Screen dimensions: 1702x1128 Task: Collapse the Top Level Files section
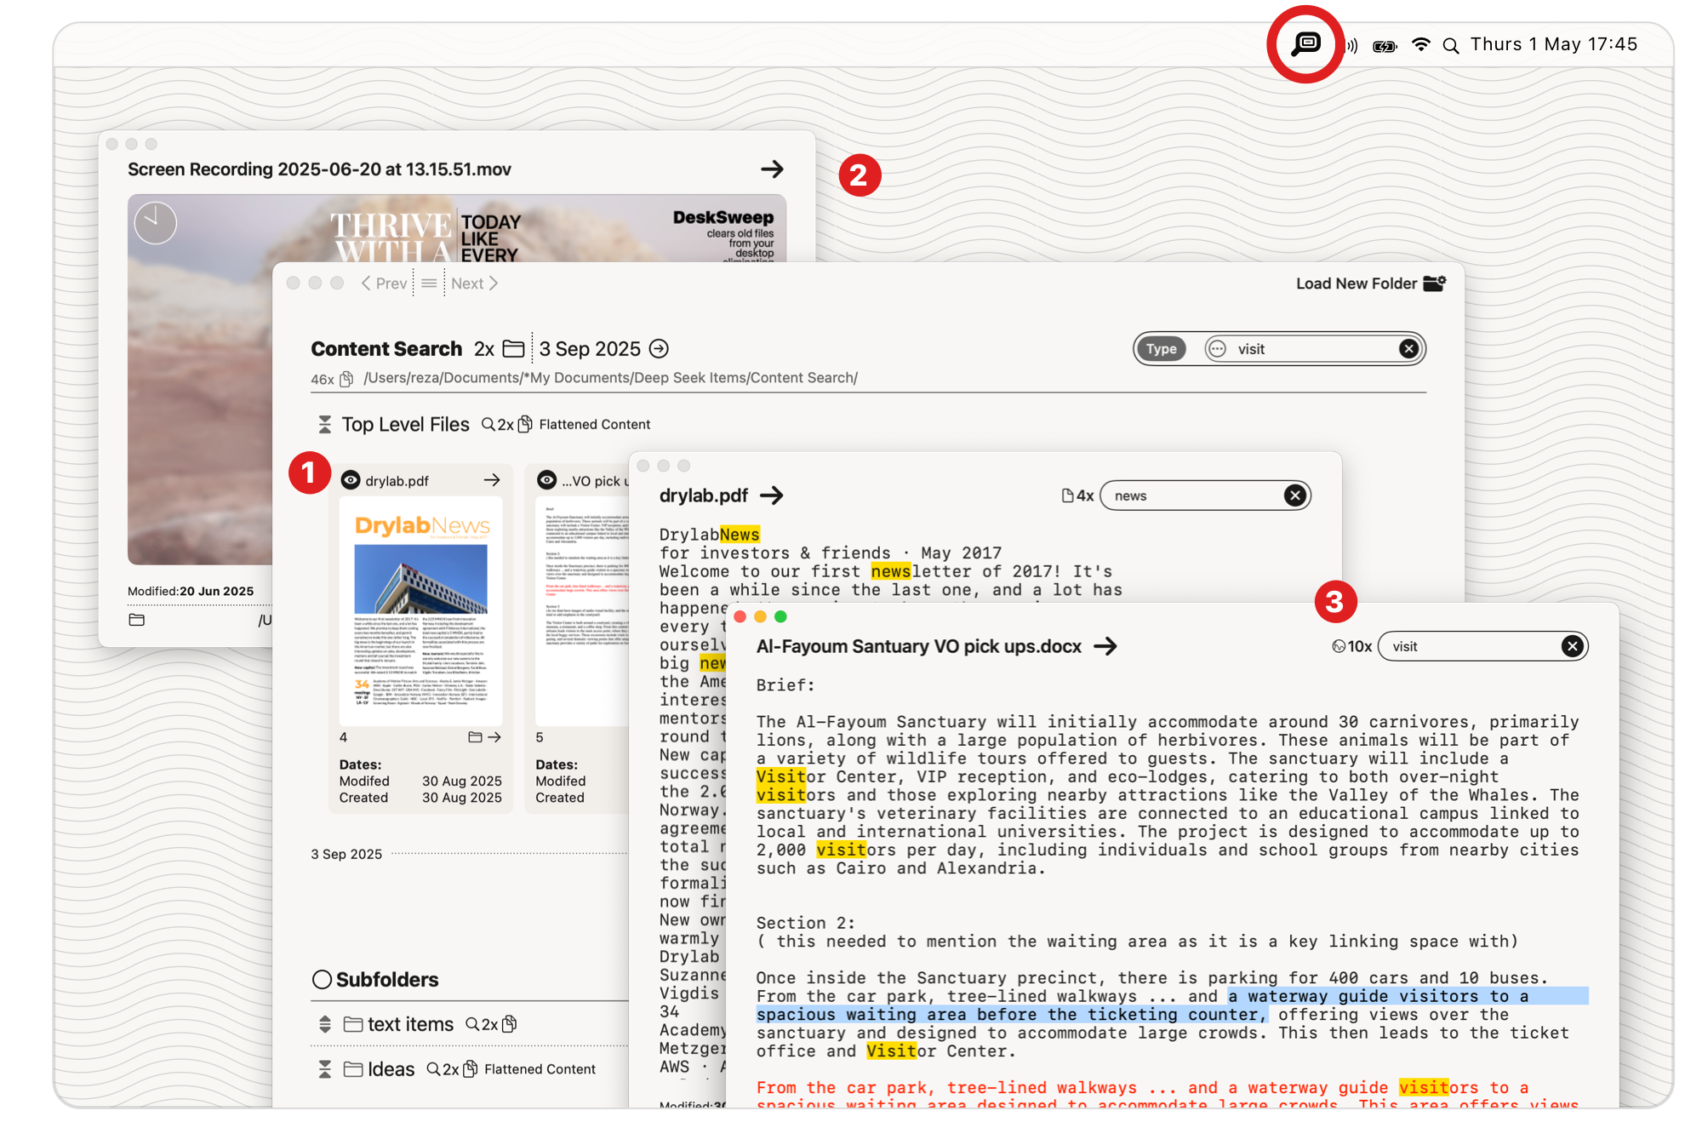point(324,424)
